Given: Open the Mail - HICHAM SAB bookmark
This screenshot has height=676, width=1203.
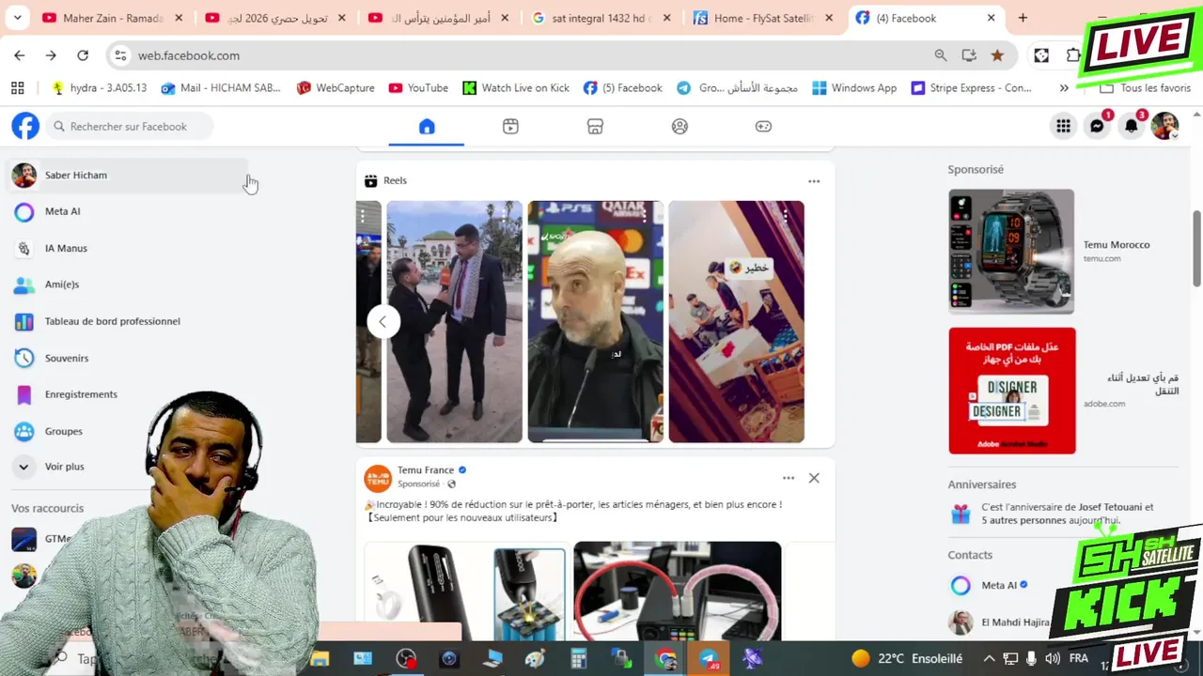Looking at the screenshot, I should [221, 88].
